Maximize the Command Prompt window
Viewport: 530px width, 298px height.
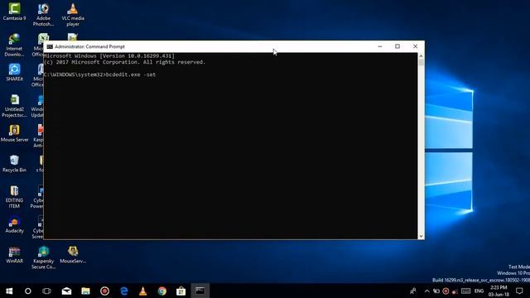click(397, 46)
